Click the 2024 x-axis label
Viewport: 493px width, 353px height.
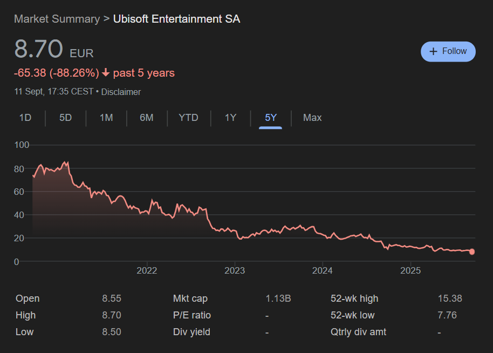pos(322,270)
